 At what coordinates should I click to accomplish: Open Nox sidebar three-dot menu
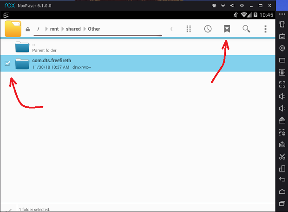(282, 14)
